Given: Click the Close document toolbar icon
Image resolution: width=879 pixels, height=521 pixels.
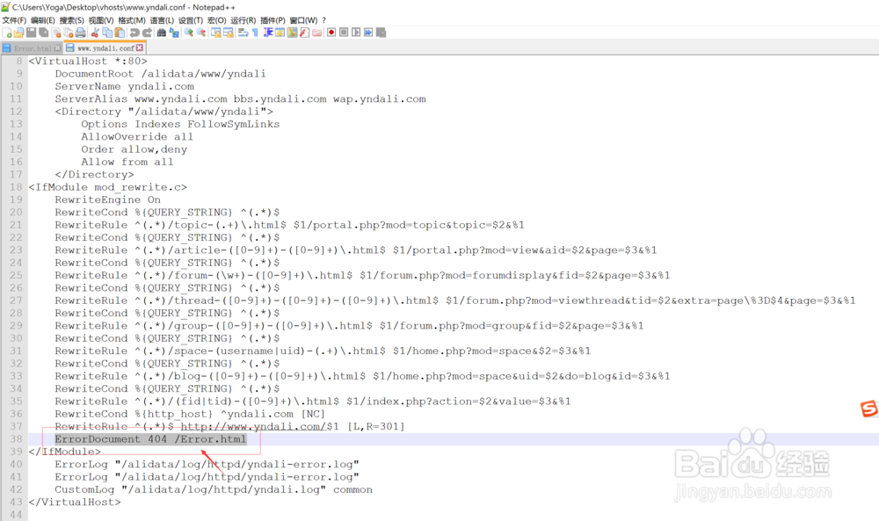Looking at the screenshot, I should click(56, 33).
